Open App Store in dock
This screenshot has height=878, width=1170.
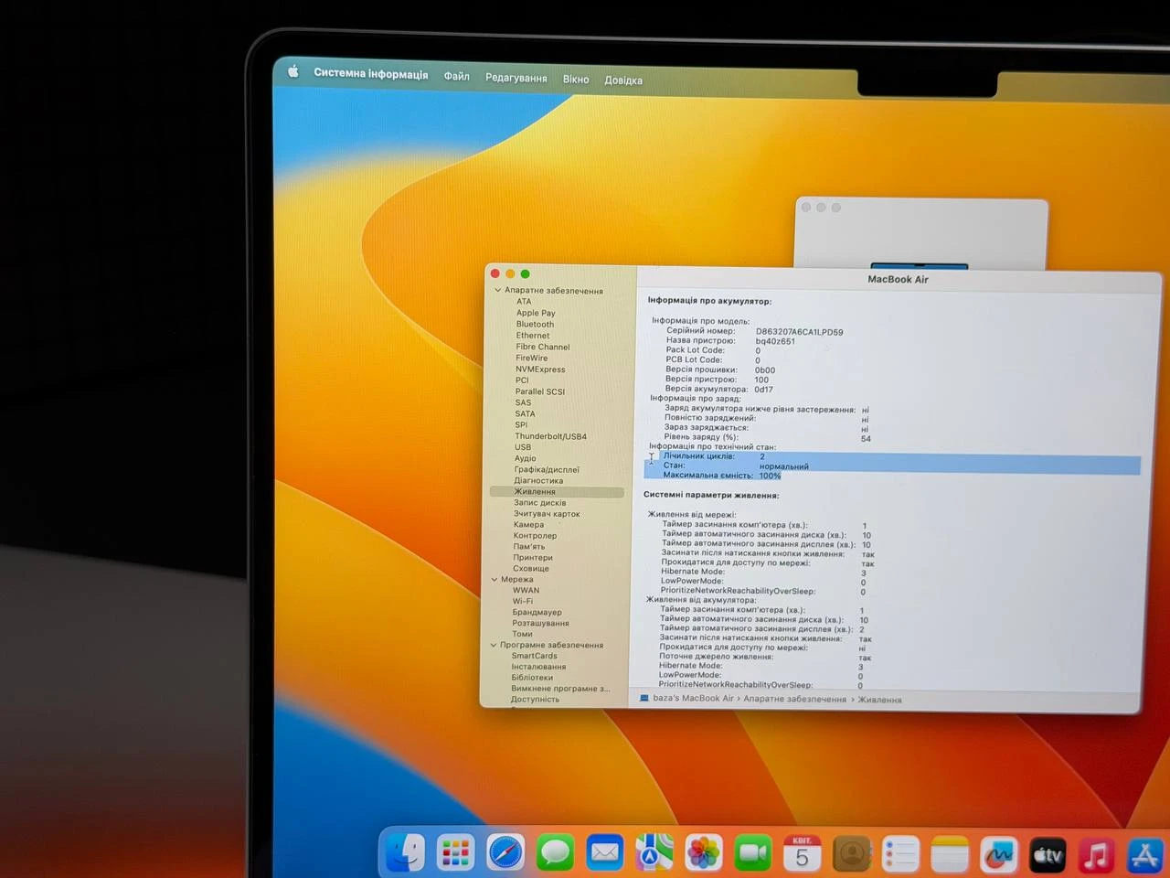(x=1145, y=856)
